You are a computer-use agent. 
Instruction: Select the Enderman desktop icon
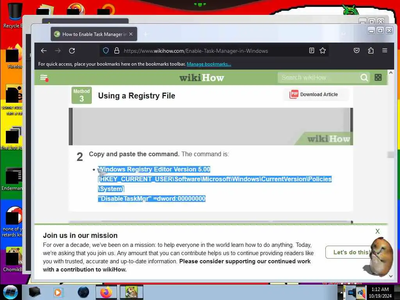coord(12,179)
